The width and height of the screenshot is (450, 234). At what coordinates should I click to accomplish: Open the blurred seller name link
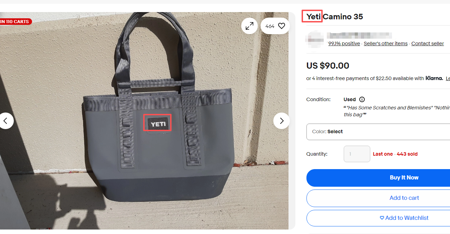pos(359,35)
